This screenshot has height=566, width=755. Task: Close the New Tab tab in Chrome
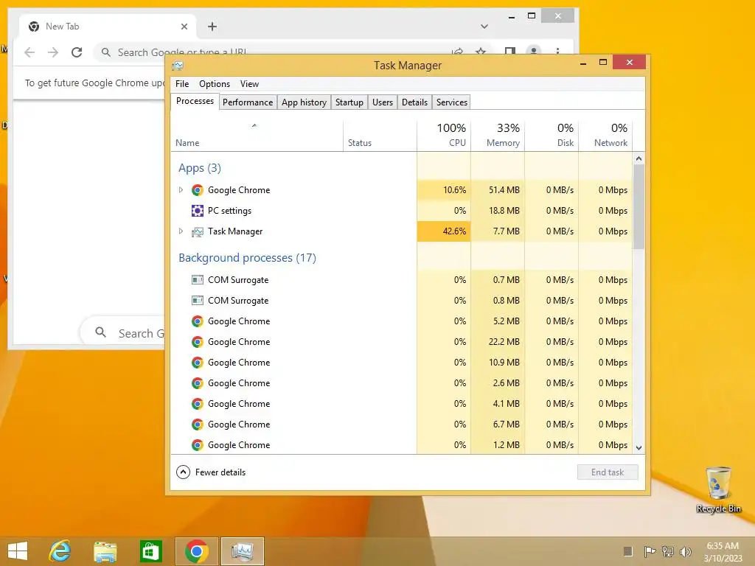(184, 27)
